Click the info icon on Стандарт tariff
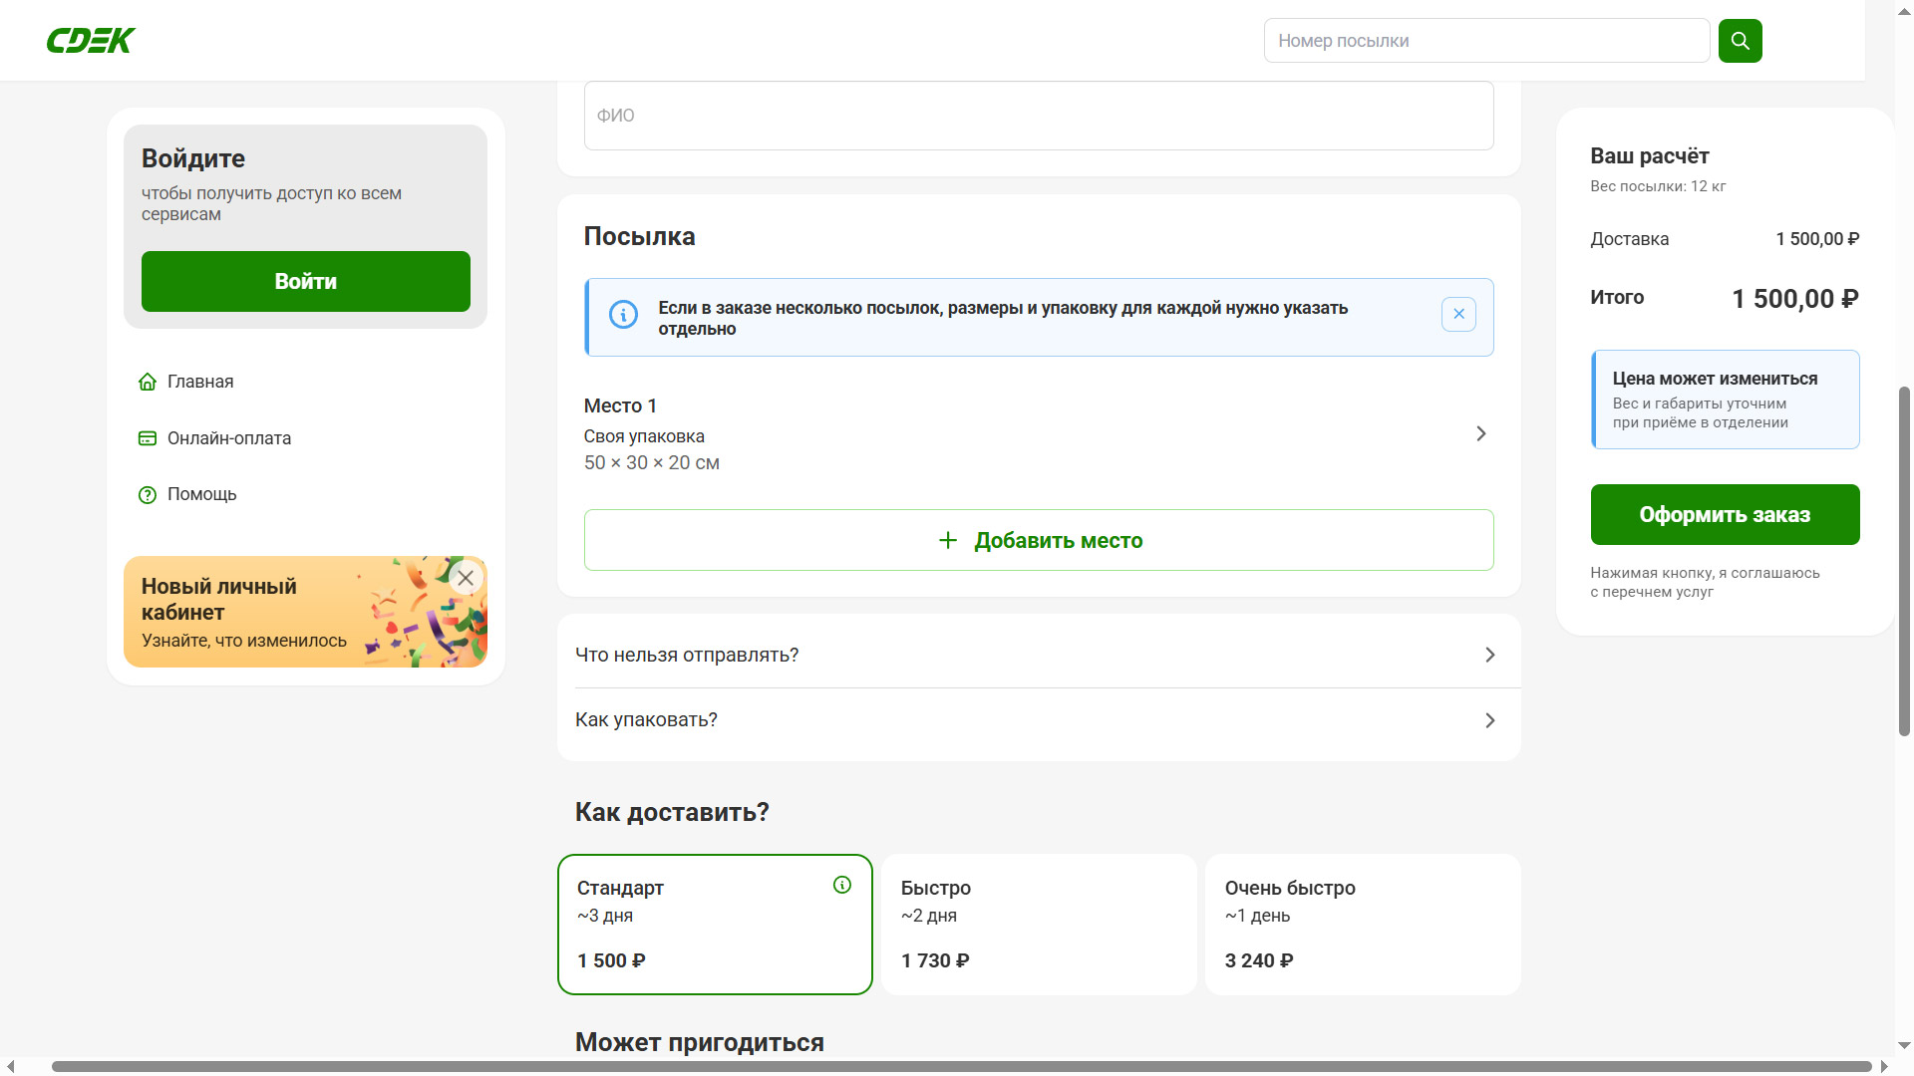This screenshot has height=1076, width=1914. point(841,885)
